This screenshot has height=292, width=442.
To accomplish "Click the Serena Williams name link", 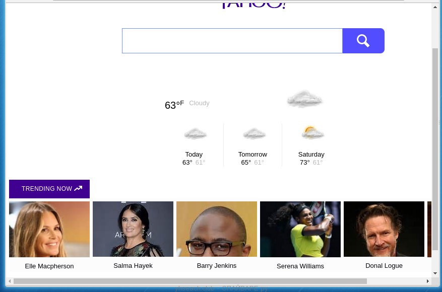I will (x=300, y=266).
